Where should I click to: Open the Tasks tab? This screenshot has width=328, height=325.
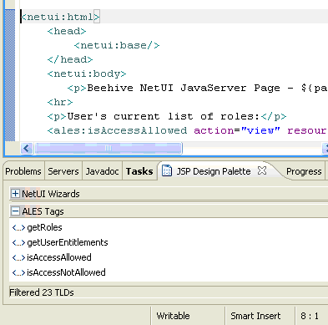click(x=139, y=171)
